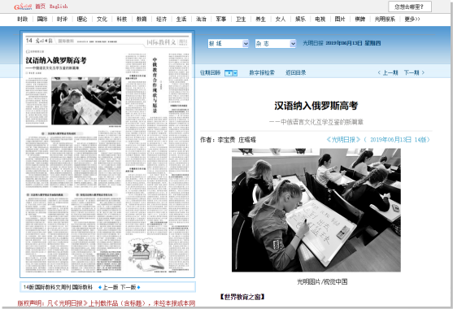Viewport: 453px width, 309px height.
Task: Open the 国际 navigation item
Action: 42,19
